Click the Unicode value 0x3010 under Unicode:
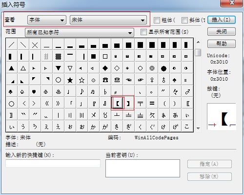The height and width of the screenshot is (195, 244). pos(219,62)
